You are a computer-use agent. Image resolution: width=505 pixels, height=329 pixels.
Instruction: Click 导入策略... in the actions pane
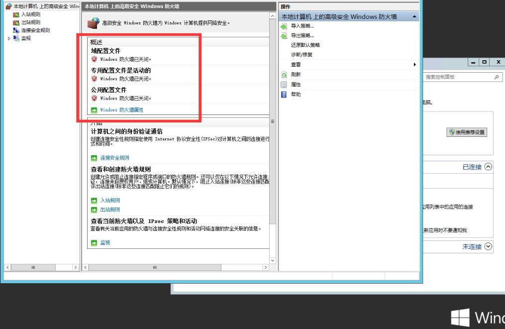point(302,26)
